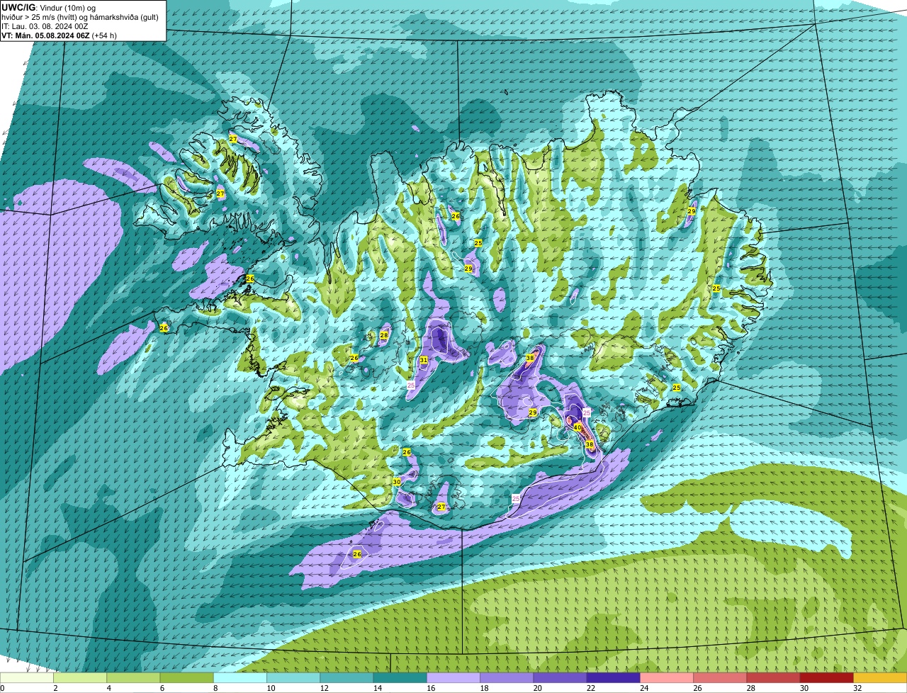Click the yellow '30' peak gust marker
The height and width of the screenshot is (693, 907).
(397, 482)
